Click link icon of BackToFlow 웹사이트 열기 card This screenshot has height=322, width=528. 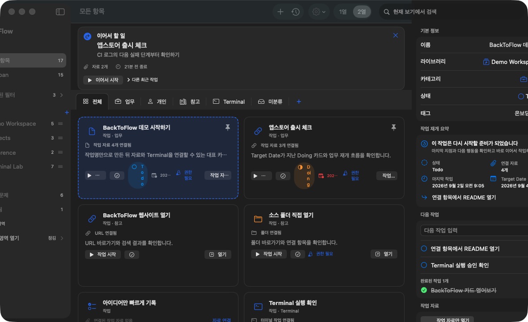[x=92, y=219]
